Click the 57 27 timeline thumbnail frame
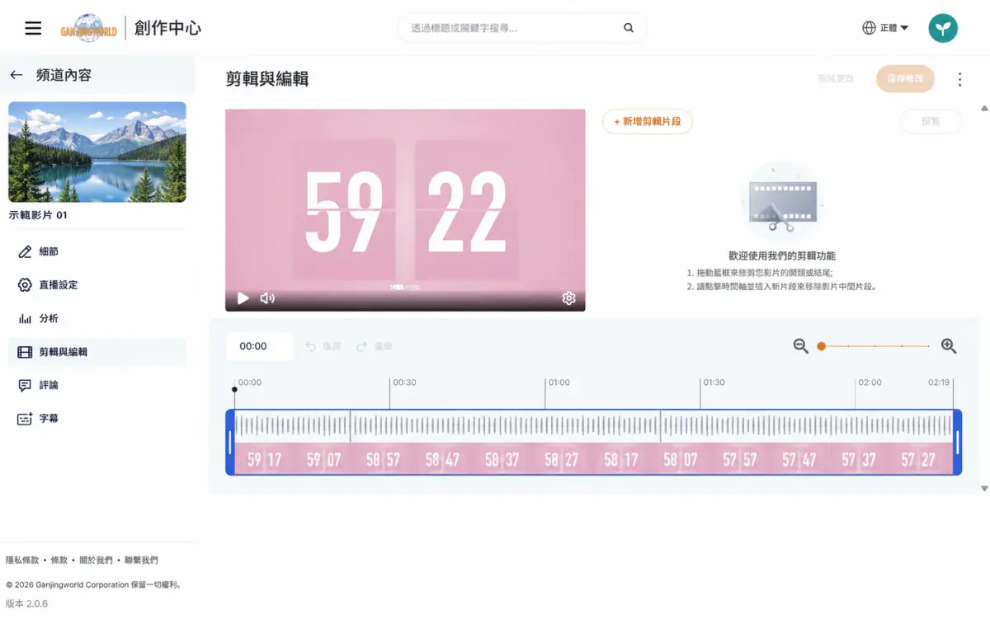This screenshot has height=619, width=990. click(x=917, y=459)
